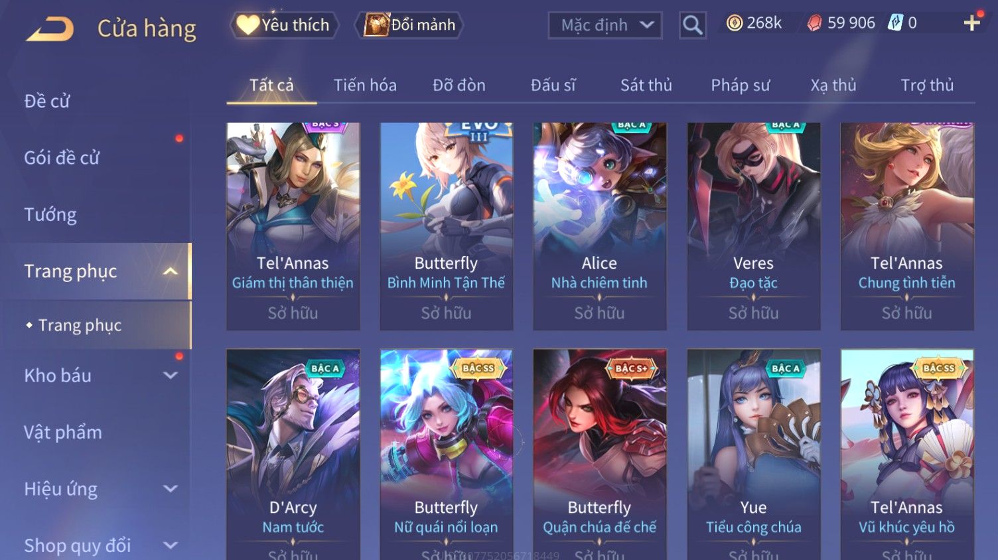The image size is (998, 560).
Task: Select the Tiến hóa tab
Action: pos(365,85)
